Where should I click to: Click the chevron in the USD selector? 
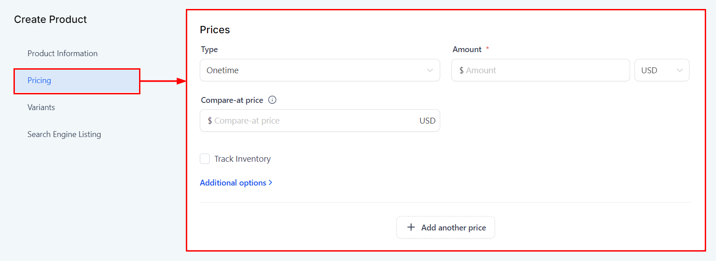[680, 70]
